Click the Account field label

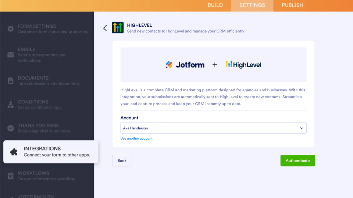129,118
